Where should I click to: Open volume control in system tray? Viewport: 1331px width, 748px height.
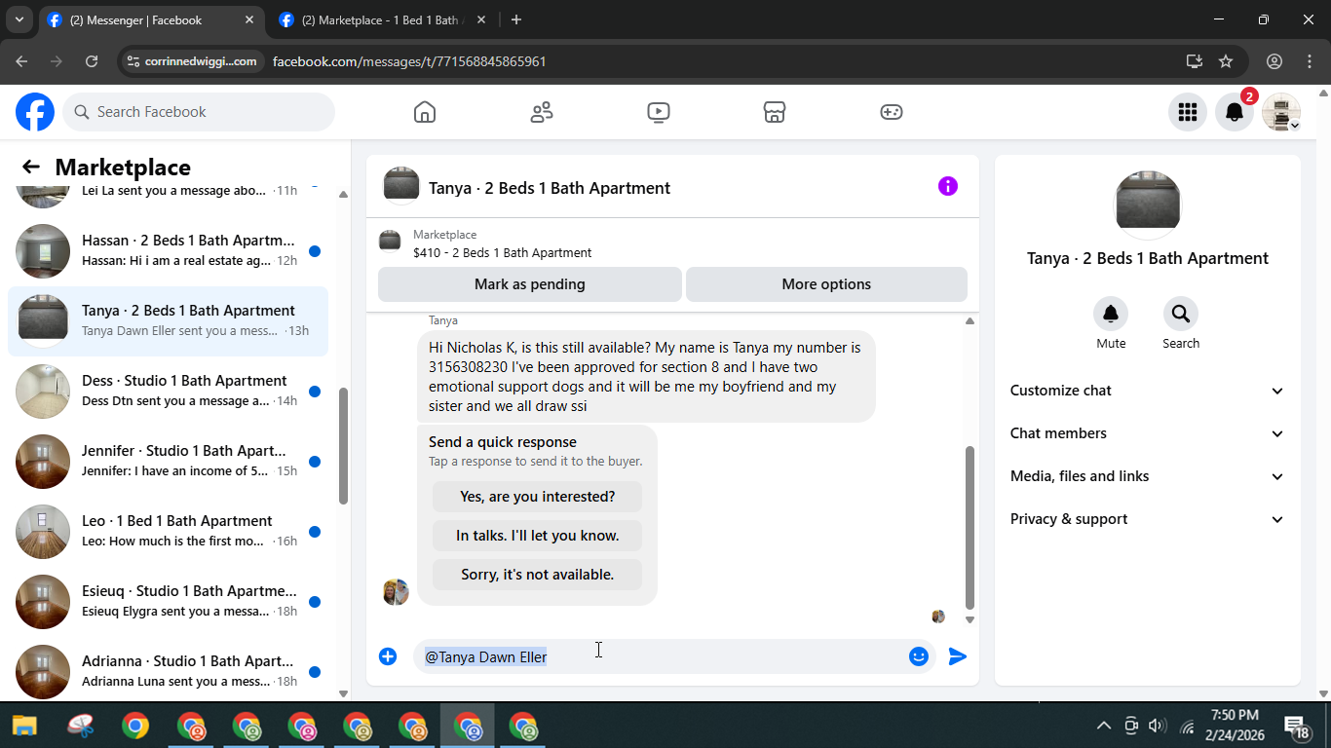pos(1158,726)
